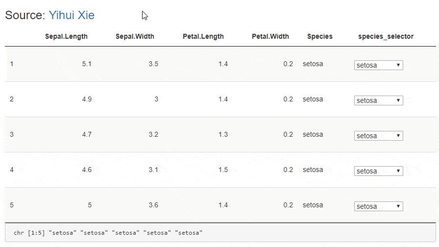
Task: Click the species_selector column header
Action: pyautogui.click(x=386, y=36)
